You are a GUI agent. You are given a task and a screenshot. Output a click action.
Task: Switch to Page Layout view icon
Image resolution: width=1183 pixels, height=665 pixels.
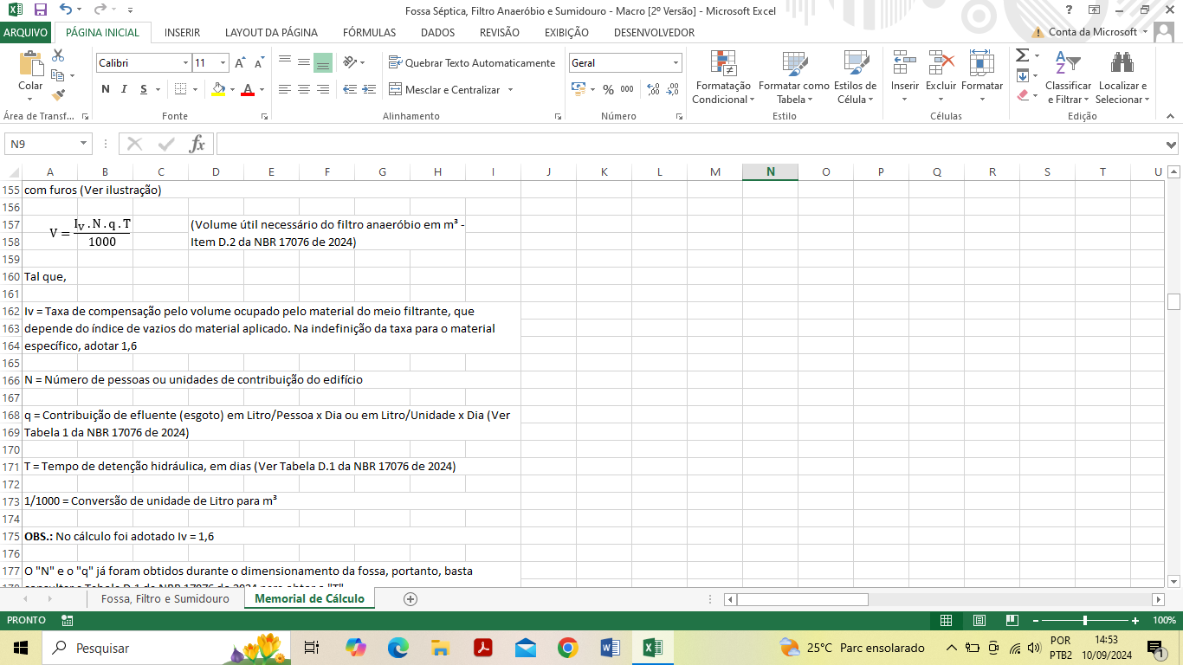pyautogui.click(x=979, y=620)
